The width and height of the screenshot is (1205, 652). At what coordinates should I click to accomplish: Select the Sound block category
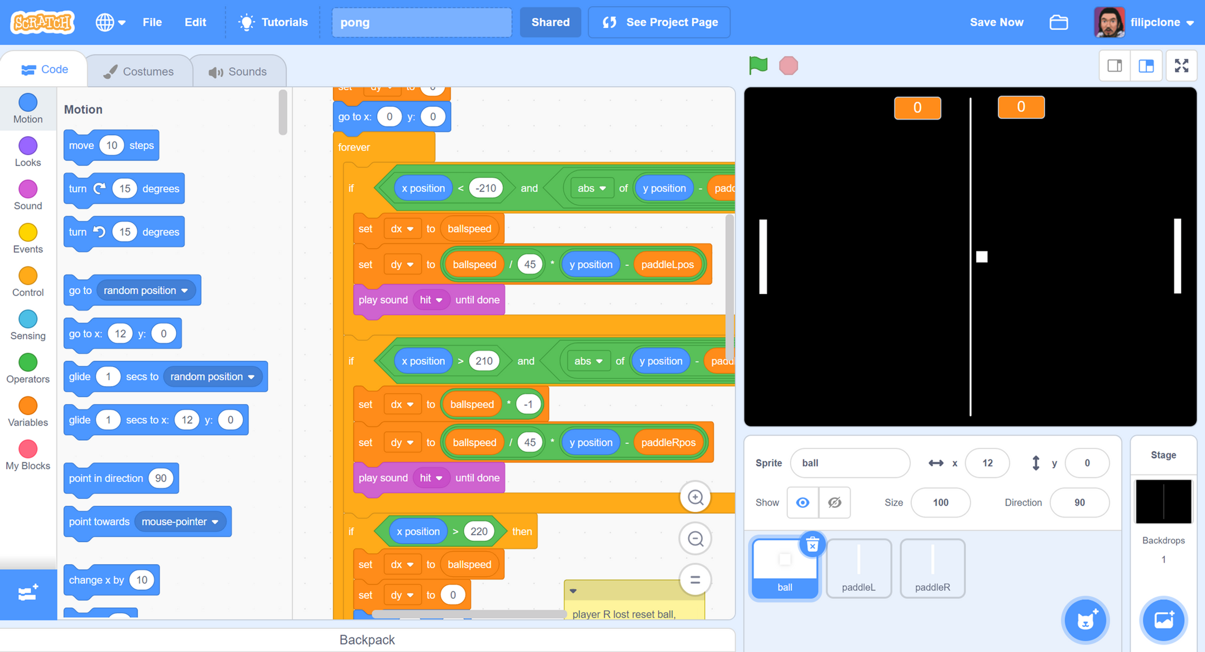(28, 195)
